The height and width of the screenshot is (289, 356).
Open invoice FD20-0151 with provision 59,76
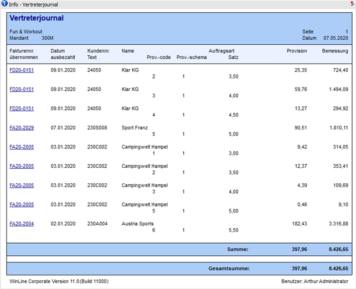point(22,89)
